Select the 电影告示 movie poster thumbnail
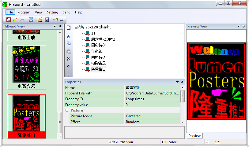The image size is (249, 147). [27, 68]
